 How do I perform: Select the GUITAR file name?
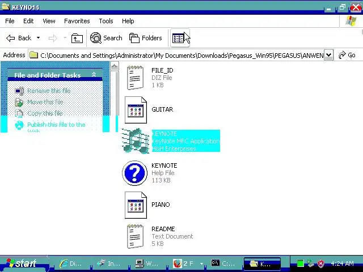point(162,109)
